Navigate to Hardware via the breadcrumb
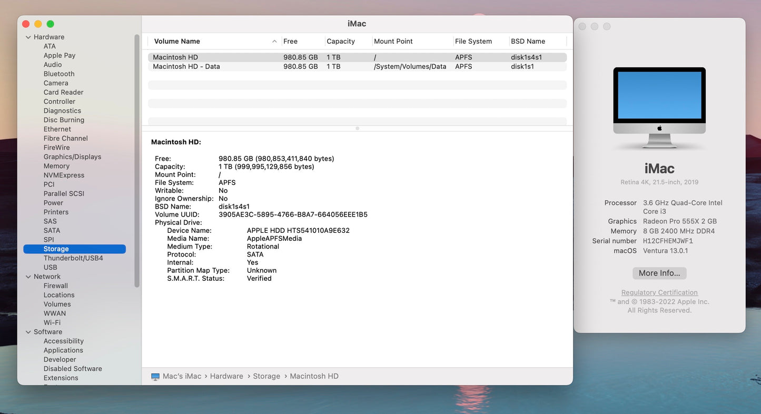Screen dimensions: 761x414 [x=226, y=376]
